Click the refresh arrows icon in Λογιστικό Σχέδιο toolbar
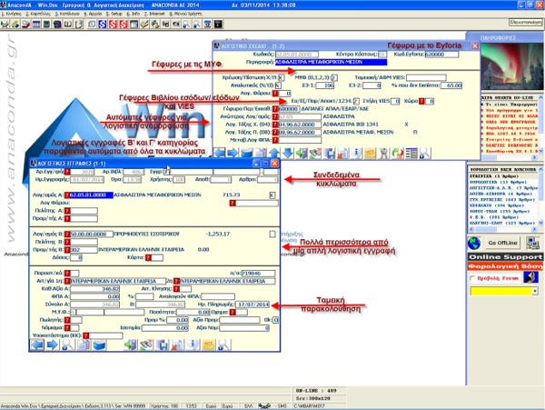545x410 pixels. [397, 153]
